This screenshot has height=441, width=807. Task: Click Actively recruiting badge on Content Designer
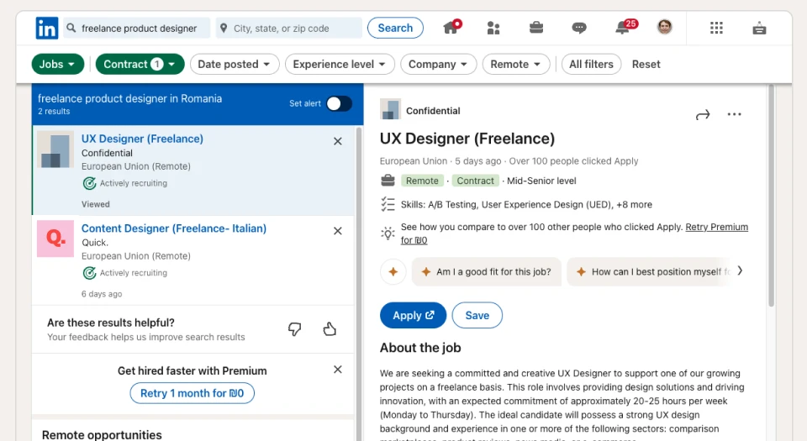tap(125, 272)
